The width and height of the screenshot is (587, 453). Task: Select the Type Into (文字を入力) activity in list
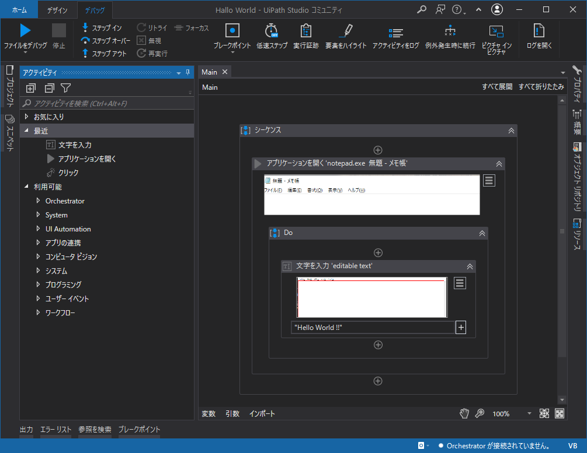pos(70,145)
